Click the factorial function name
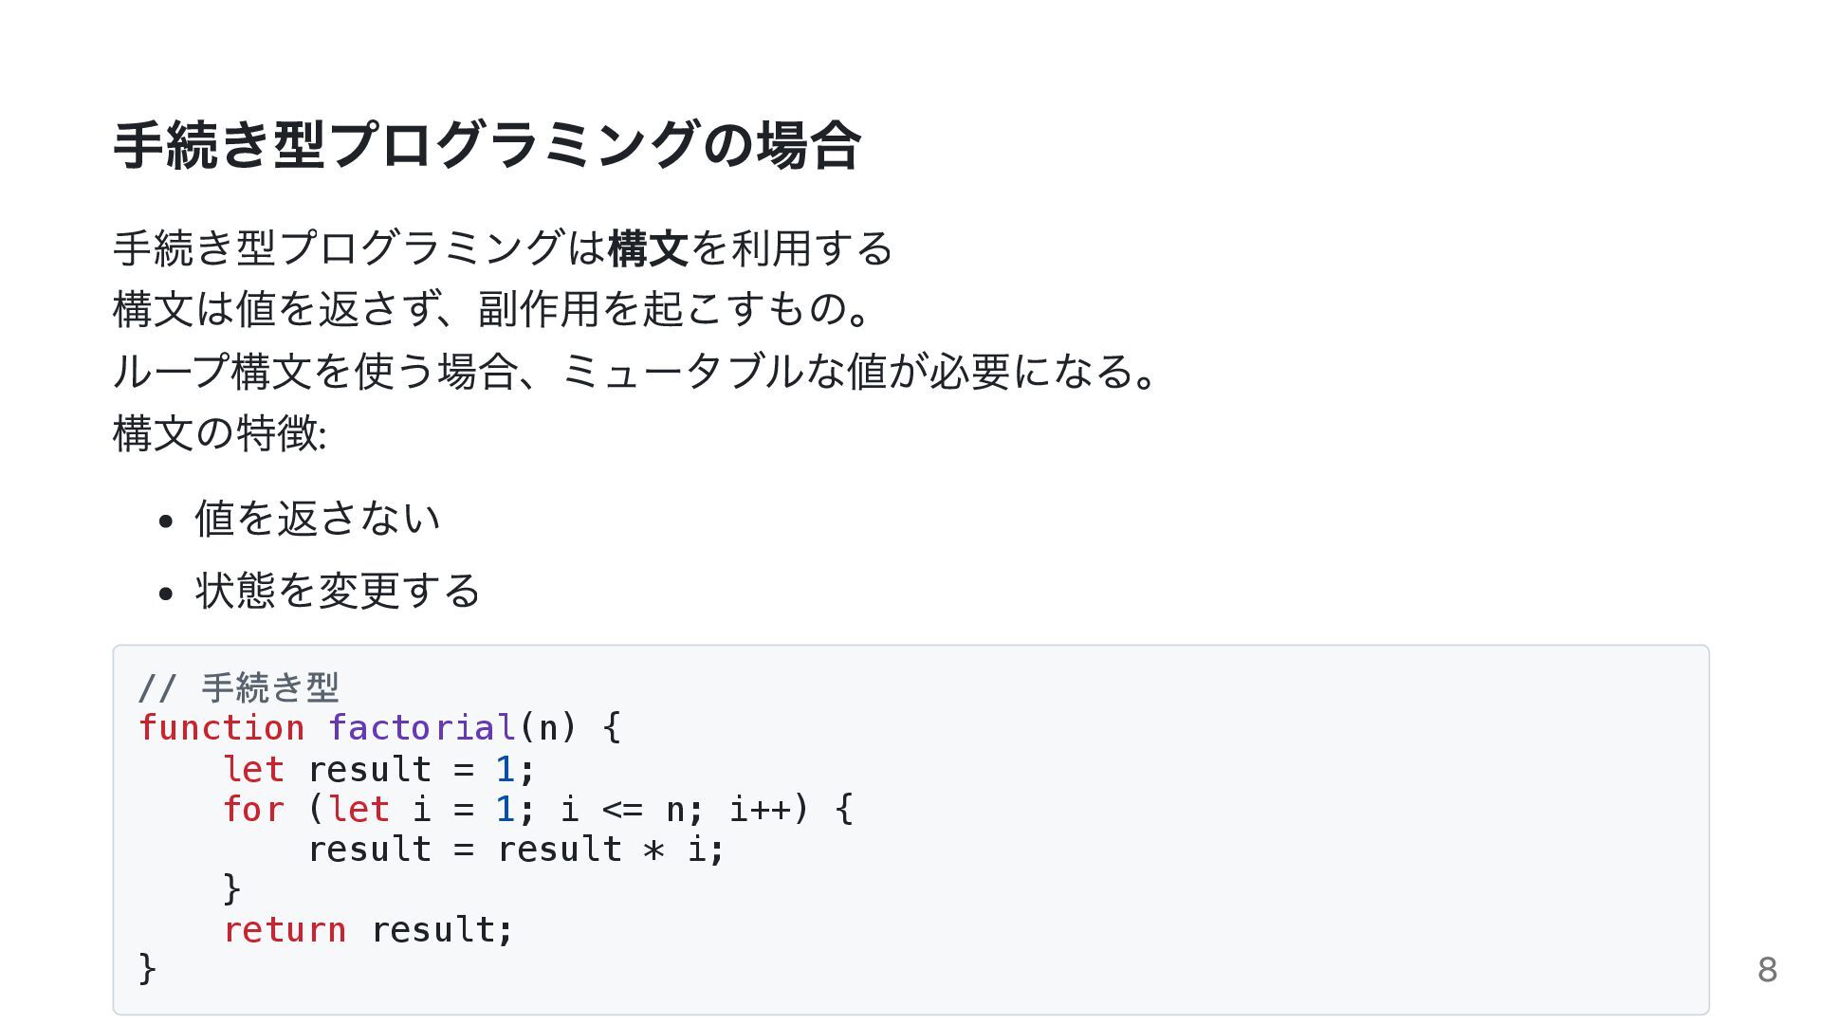 pyautogui.click(x=422, y=728)
